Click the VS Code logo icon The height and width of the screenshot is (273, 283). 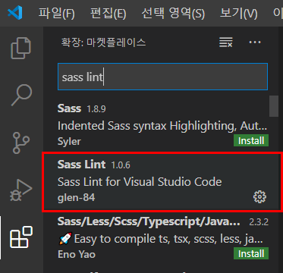[15, 13]
